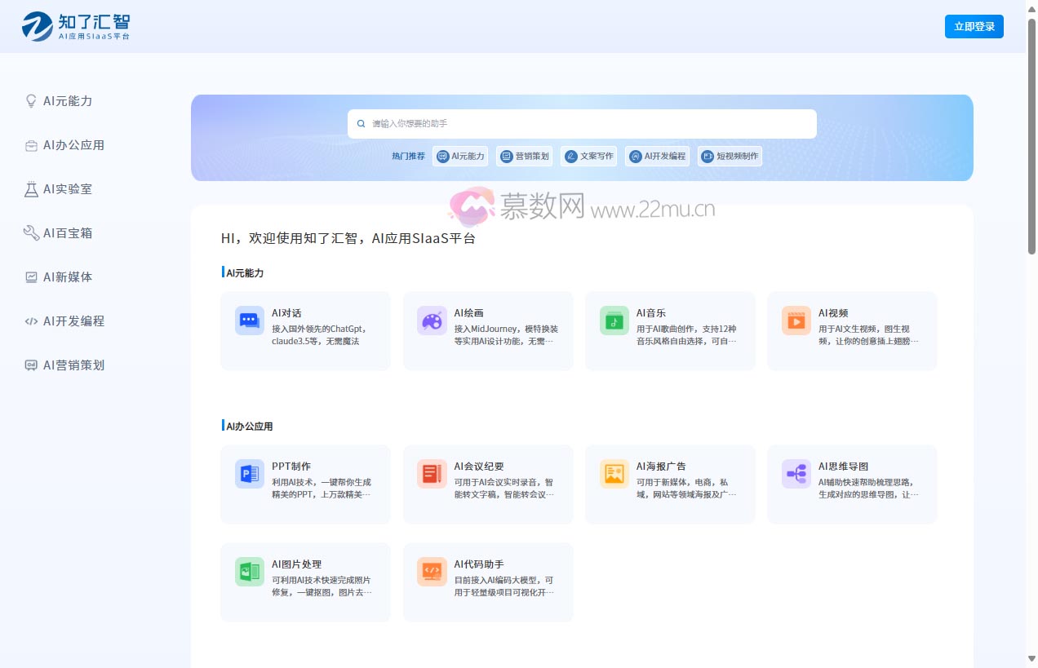Click the 知了汇智 logo
Image resolution: width=1038 pixels, height=668 pixels.
[x=74, y=25]
